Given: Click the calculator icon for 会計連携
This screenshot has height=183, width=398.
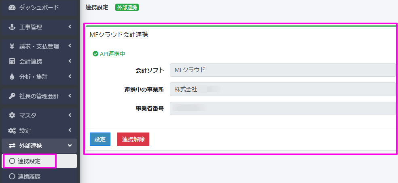Looking at the screenshot, I should [12, 61].
